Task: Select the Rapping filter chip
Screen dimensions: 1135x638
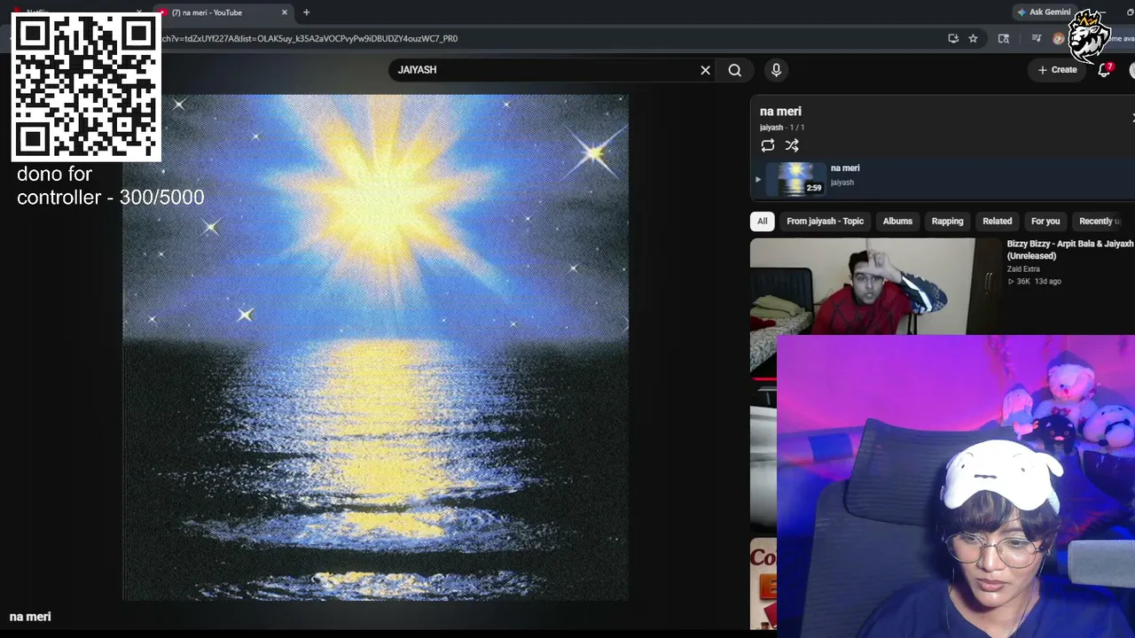Action: coord(947,222)
